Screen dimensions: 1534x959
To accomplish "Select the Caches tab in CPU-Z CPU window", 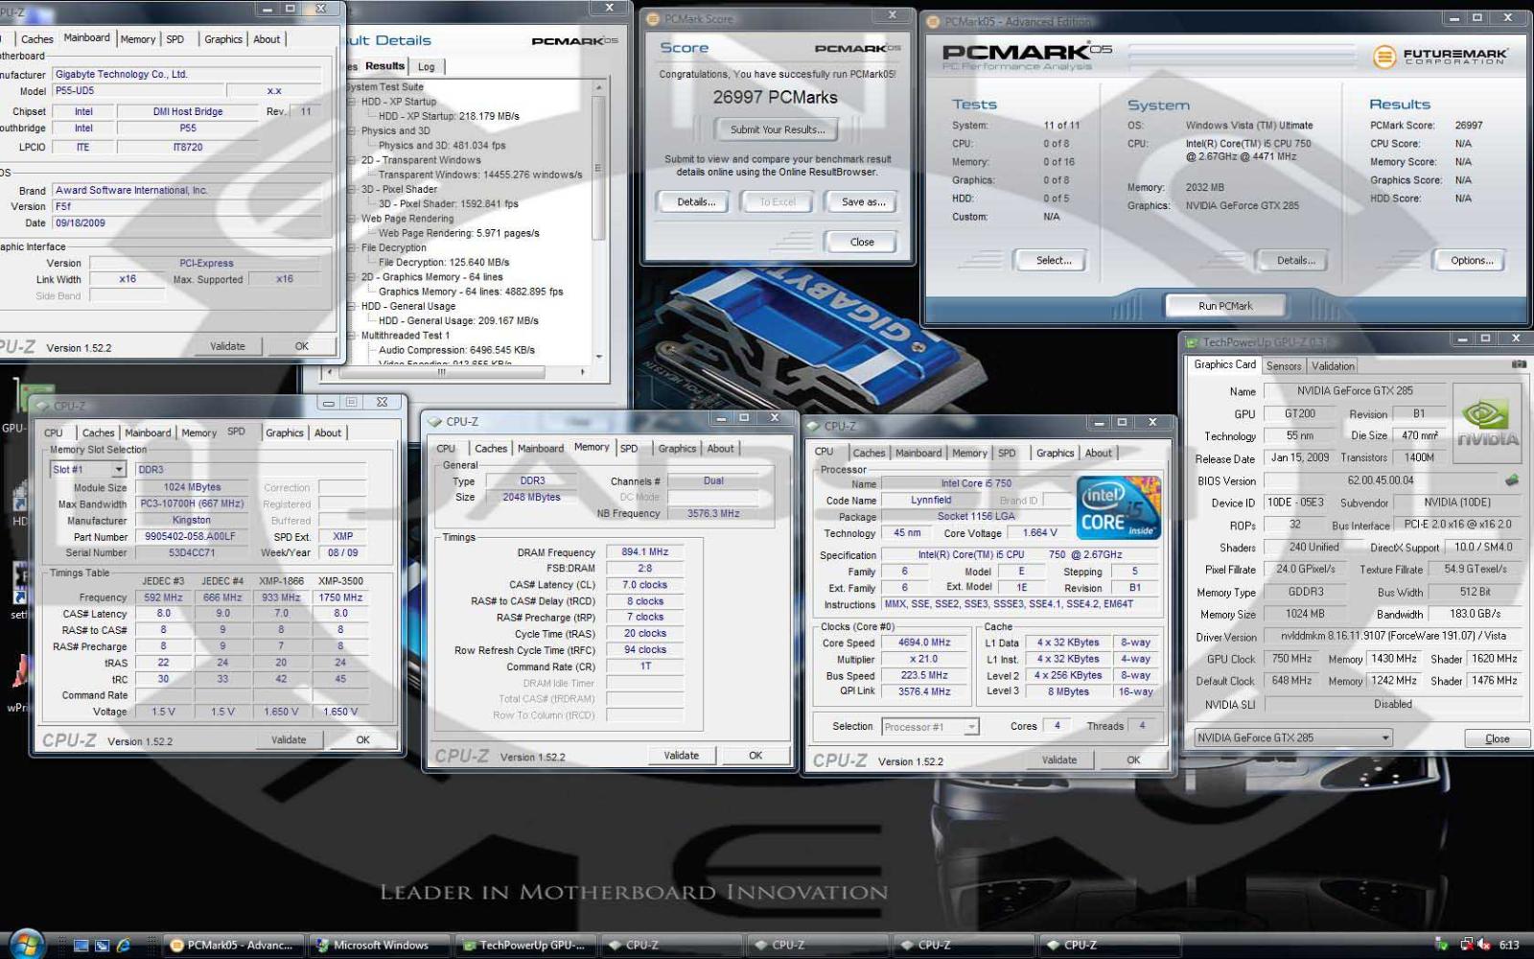I will pos(870,454).
